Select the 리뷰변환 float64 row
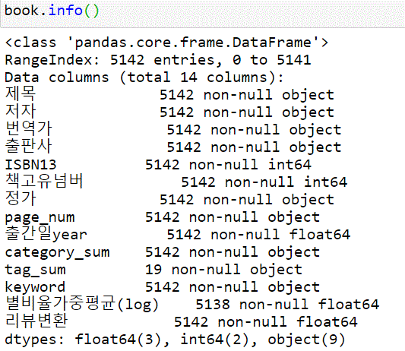Viewport: 405px width, 351px height. click(x=182, y=321)
